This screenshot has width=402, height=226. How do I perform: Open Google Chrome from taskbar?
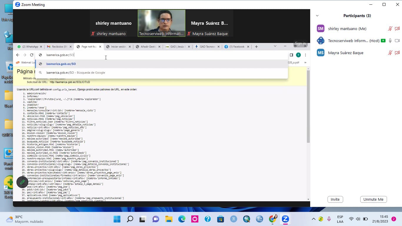click(x=273, y=219)
